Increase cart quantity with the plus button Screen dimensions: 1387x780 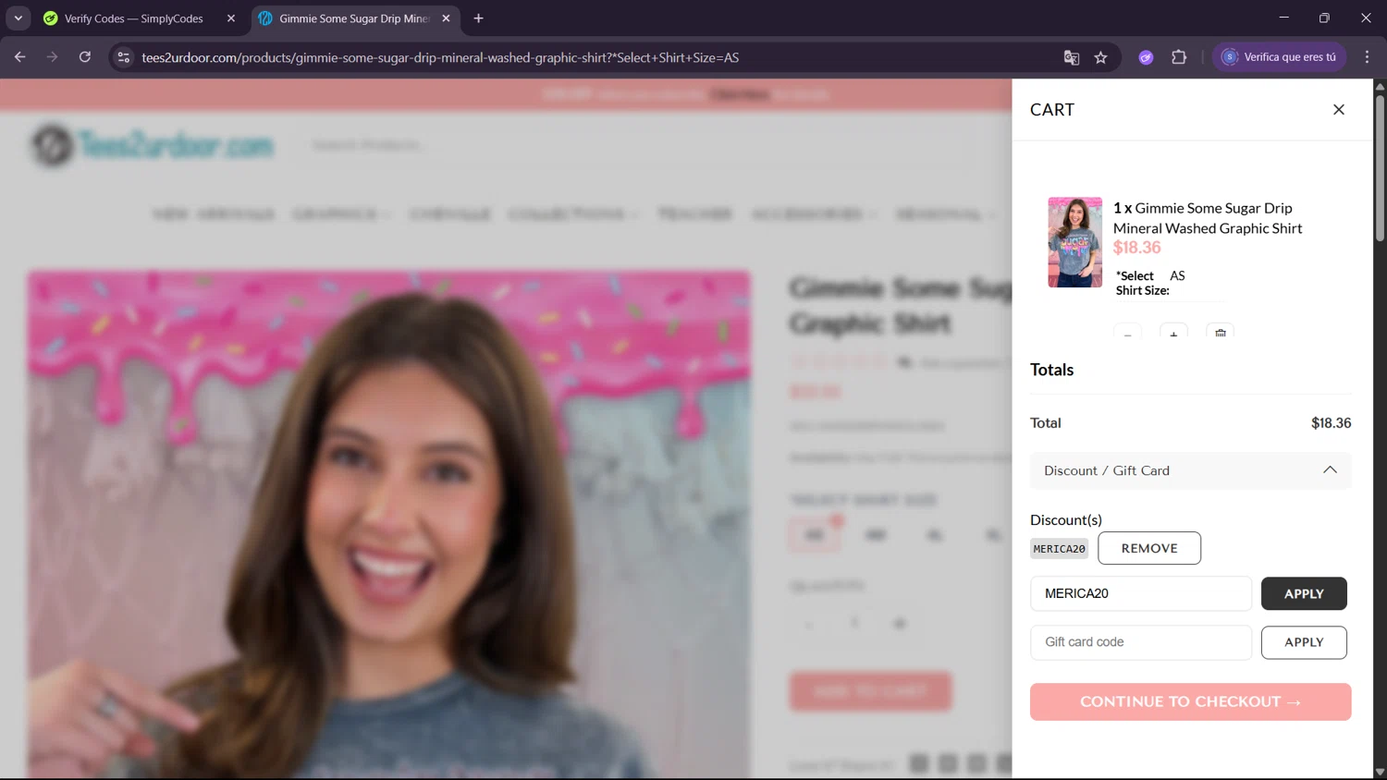(1173, 332)
